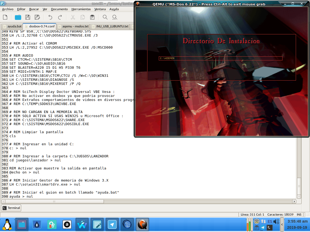Click the clock showing 3:55:48 am
Viewport: 310px width, 232px height.
(297, 221)
